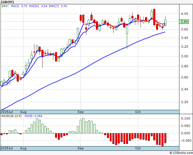Click the MA(3) value 3.73
This screenshot has height=155, width=193.
click(24, 6)
